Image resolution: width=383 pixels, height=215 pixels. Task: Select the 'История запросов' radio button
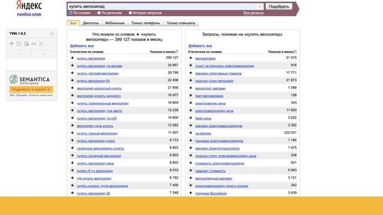coord(130,13)
